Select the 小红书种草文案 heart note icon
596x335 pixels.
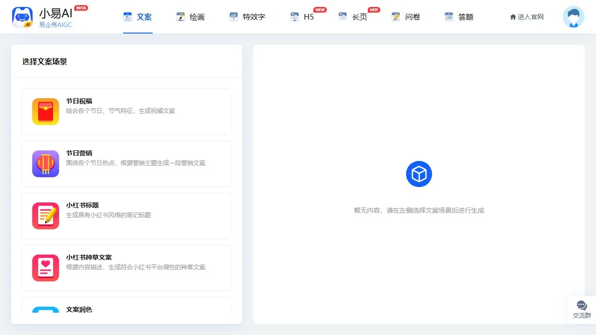point(46,268)
